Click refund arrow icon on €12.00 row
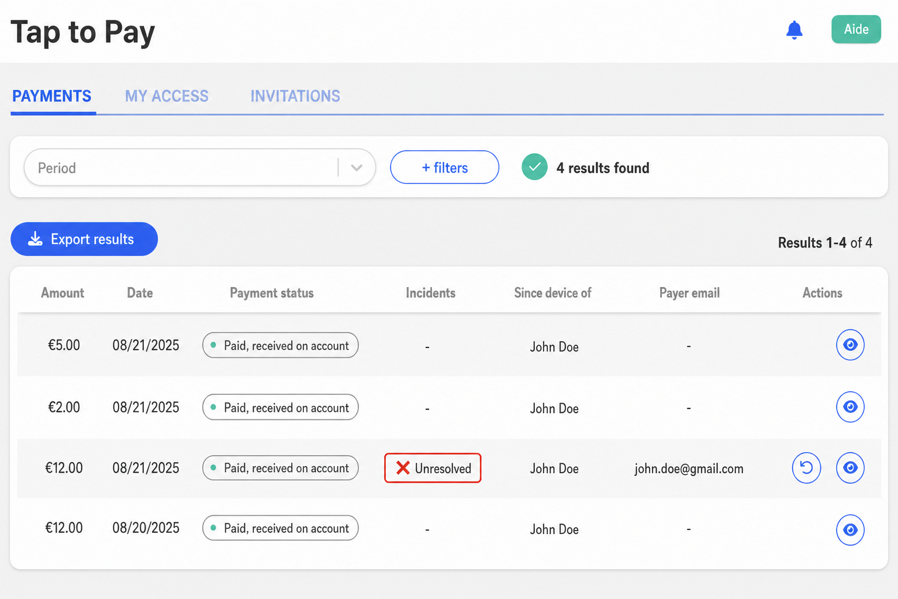 click(806, 468)
